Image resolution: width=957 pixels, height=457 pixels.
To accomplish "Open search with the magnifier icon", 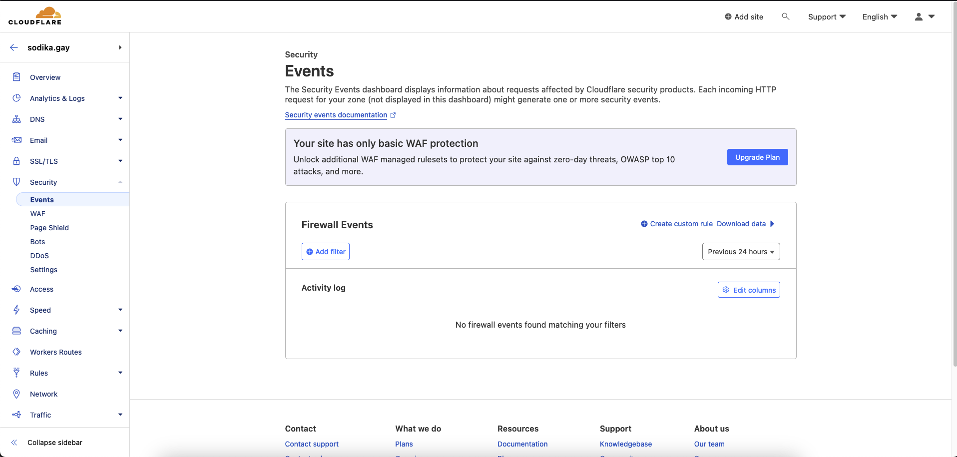I will coord(785,16).
